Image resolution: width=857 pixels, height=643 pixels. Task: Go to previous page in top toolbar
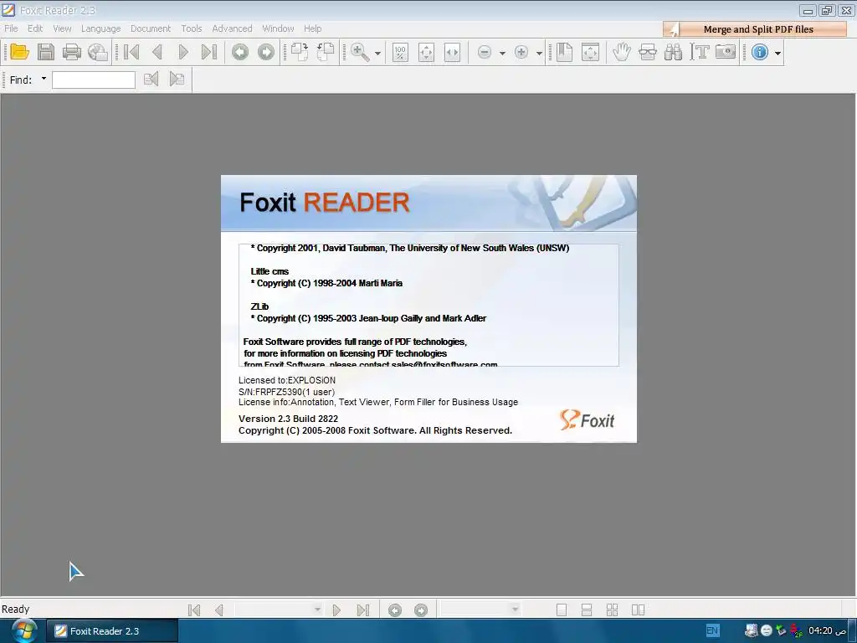coord(157,52)
